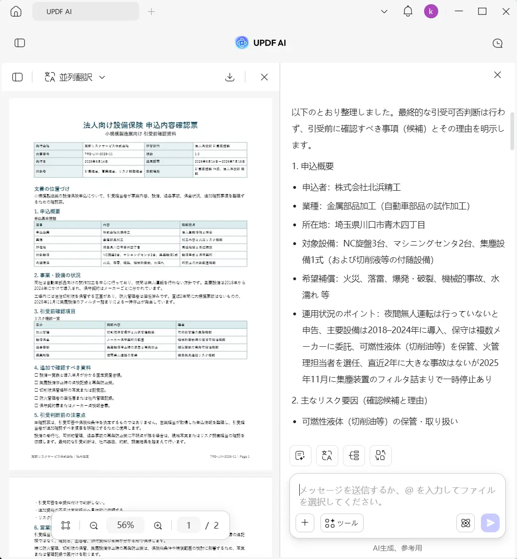This screenshot has width=517, height=559.
Task: Close the AI chat panel
Action: pos(497,75)
